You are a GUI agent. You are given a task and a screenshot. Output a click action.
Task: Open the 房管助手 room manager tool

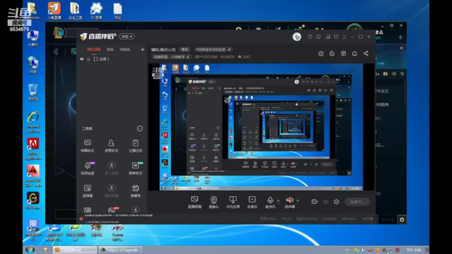(111, 146)
